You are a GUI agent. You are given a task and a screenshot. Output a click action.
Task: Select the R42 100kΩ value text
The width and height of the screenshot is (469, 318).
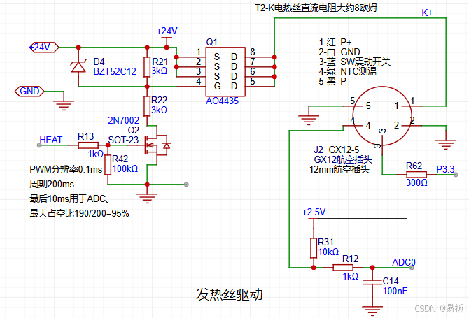point(125,168)
